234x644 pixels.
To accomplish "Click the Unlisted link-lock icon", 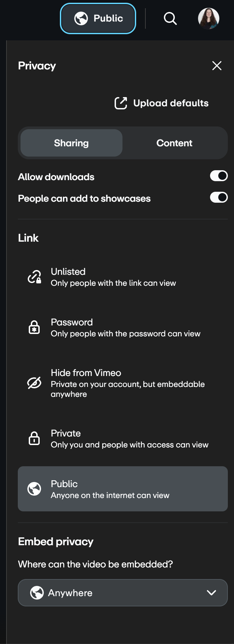I will (34, 277).
